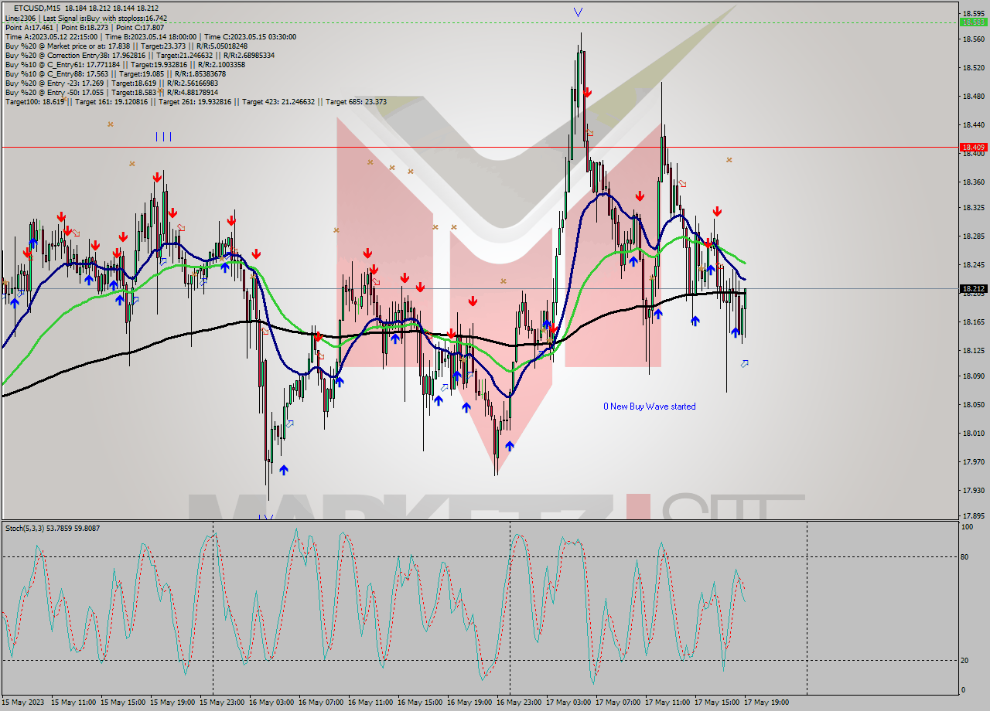Click the '15 May 11:00' time label
Viewport: 990px width, 711px height.
[x=73, y=702]
